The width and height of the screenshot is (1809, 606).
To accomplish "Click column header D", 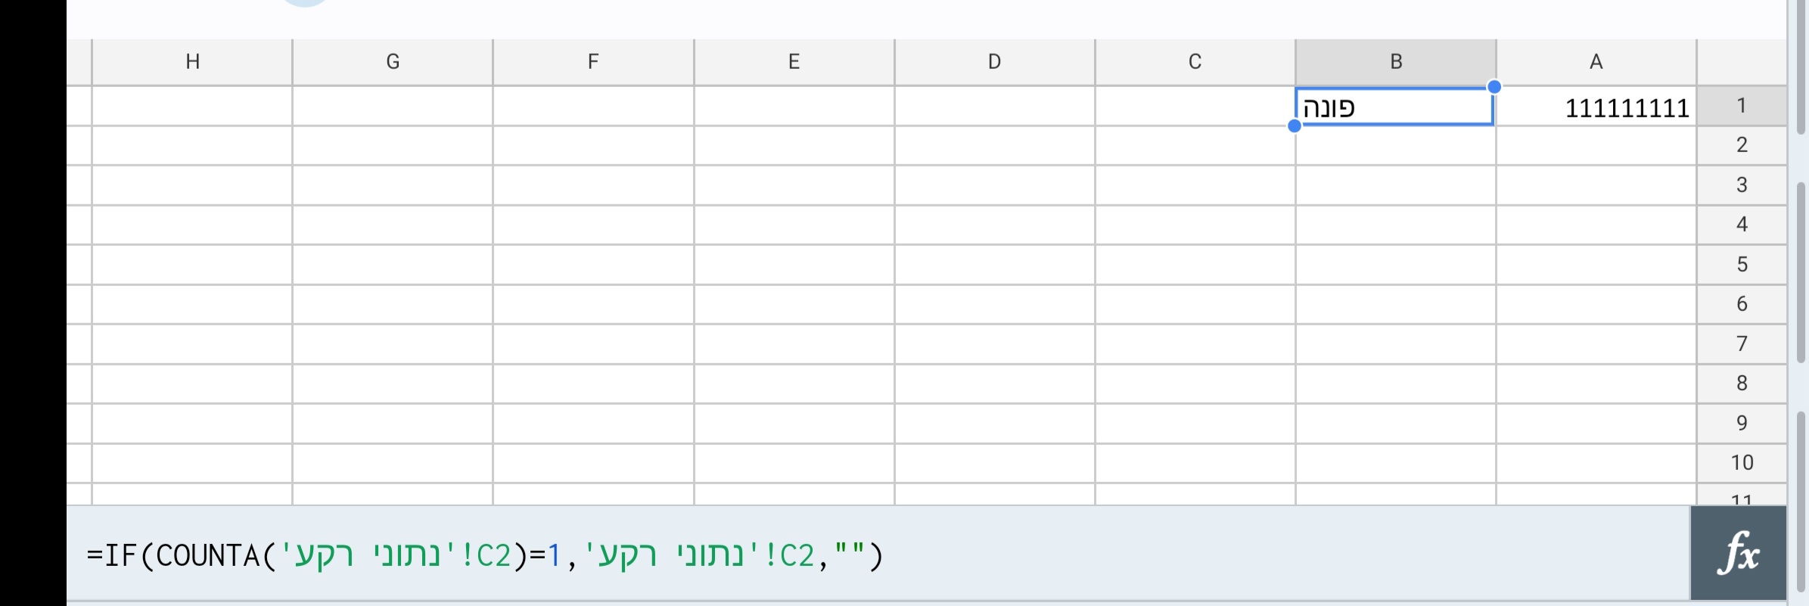I will (993, 61).
